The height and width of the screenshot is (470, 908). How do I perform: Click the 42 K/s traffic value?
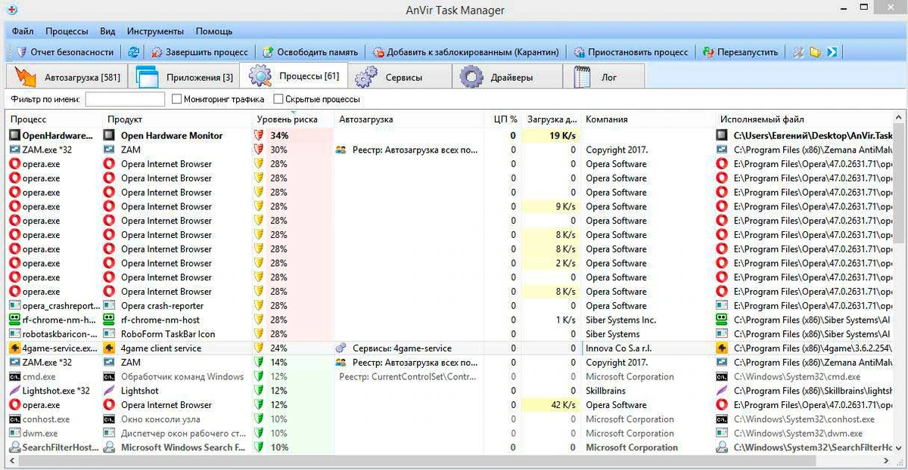click(x=562, y=405)
